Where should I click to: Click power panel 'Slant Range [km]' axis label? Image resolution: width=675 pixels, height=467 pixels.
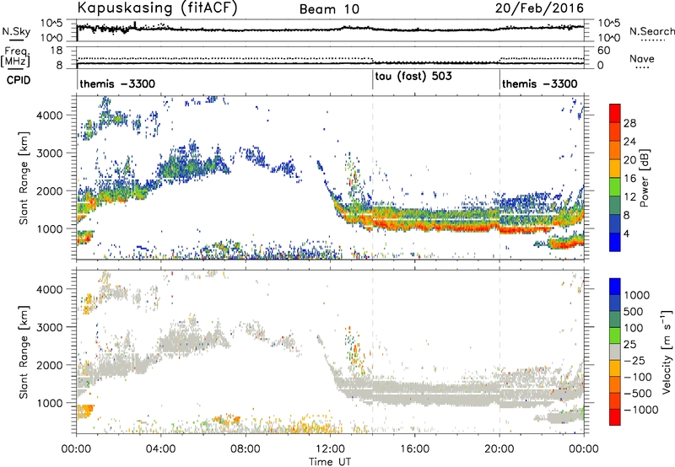click(x=24, y=178)
